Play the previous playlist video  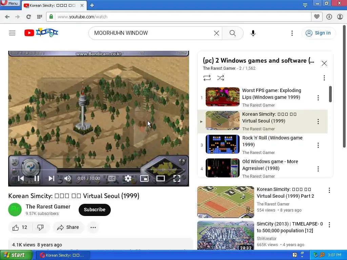[x=21, y=178]
